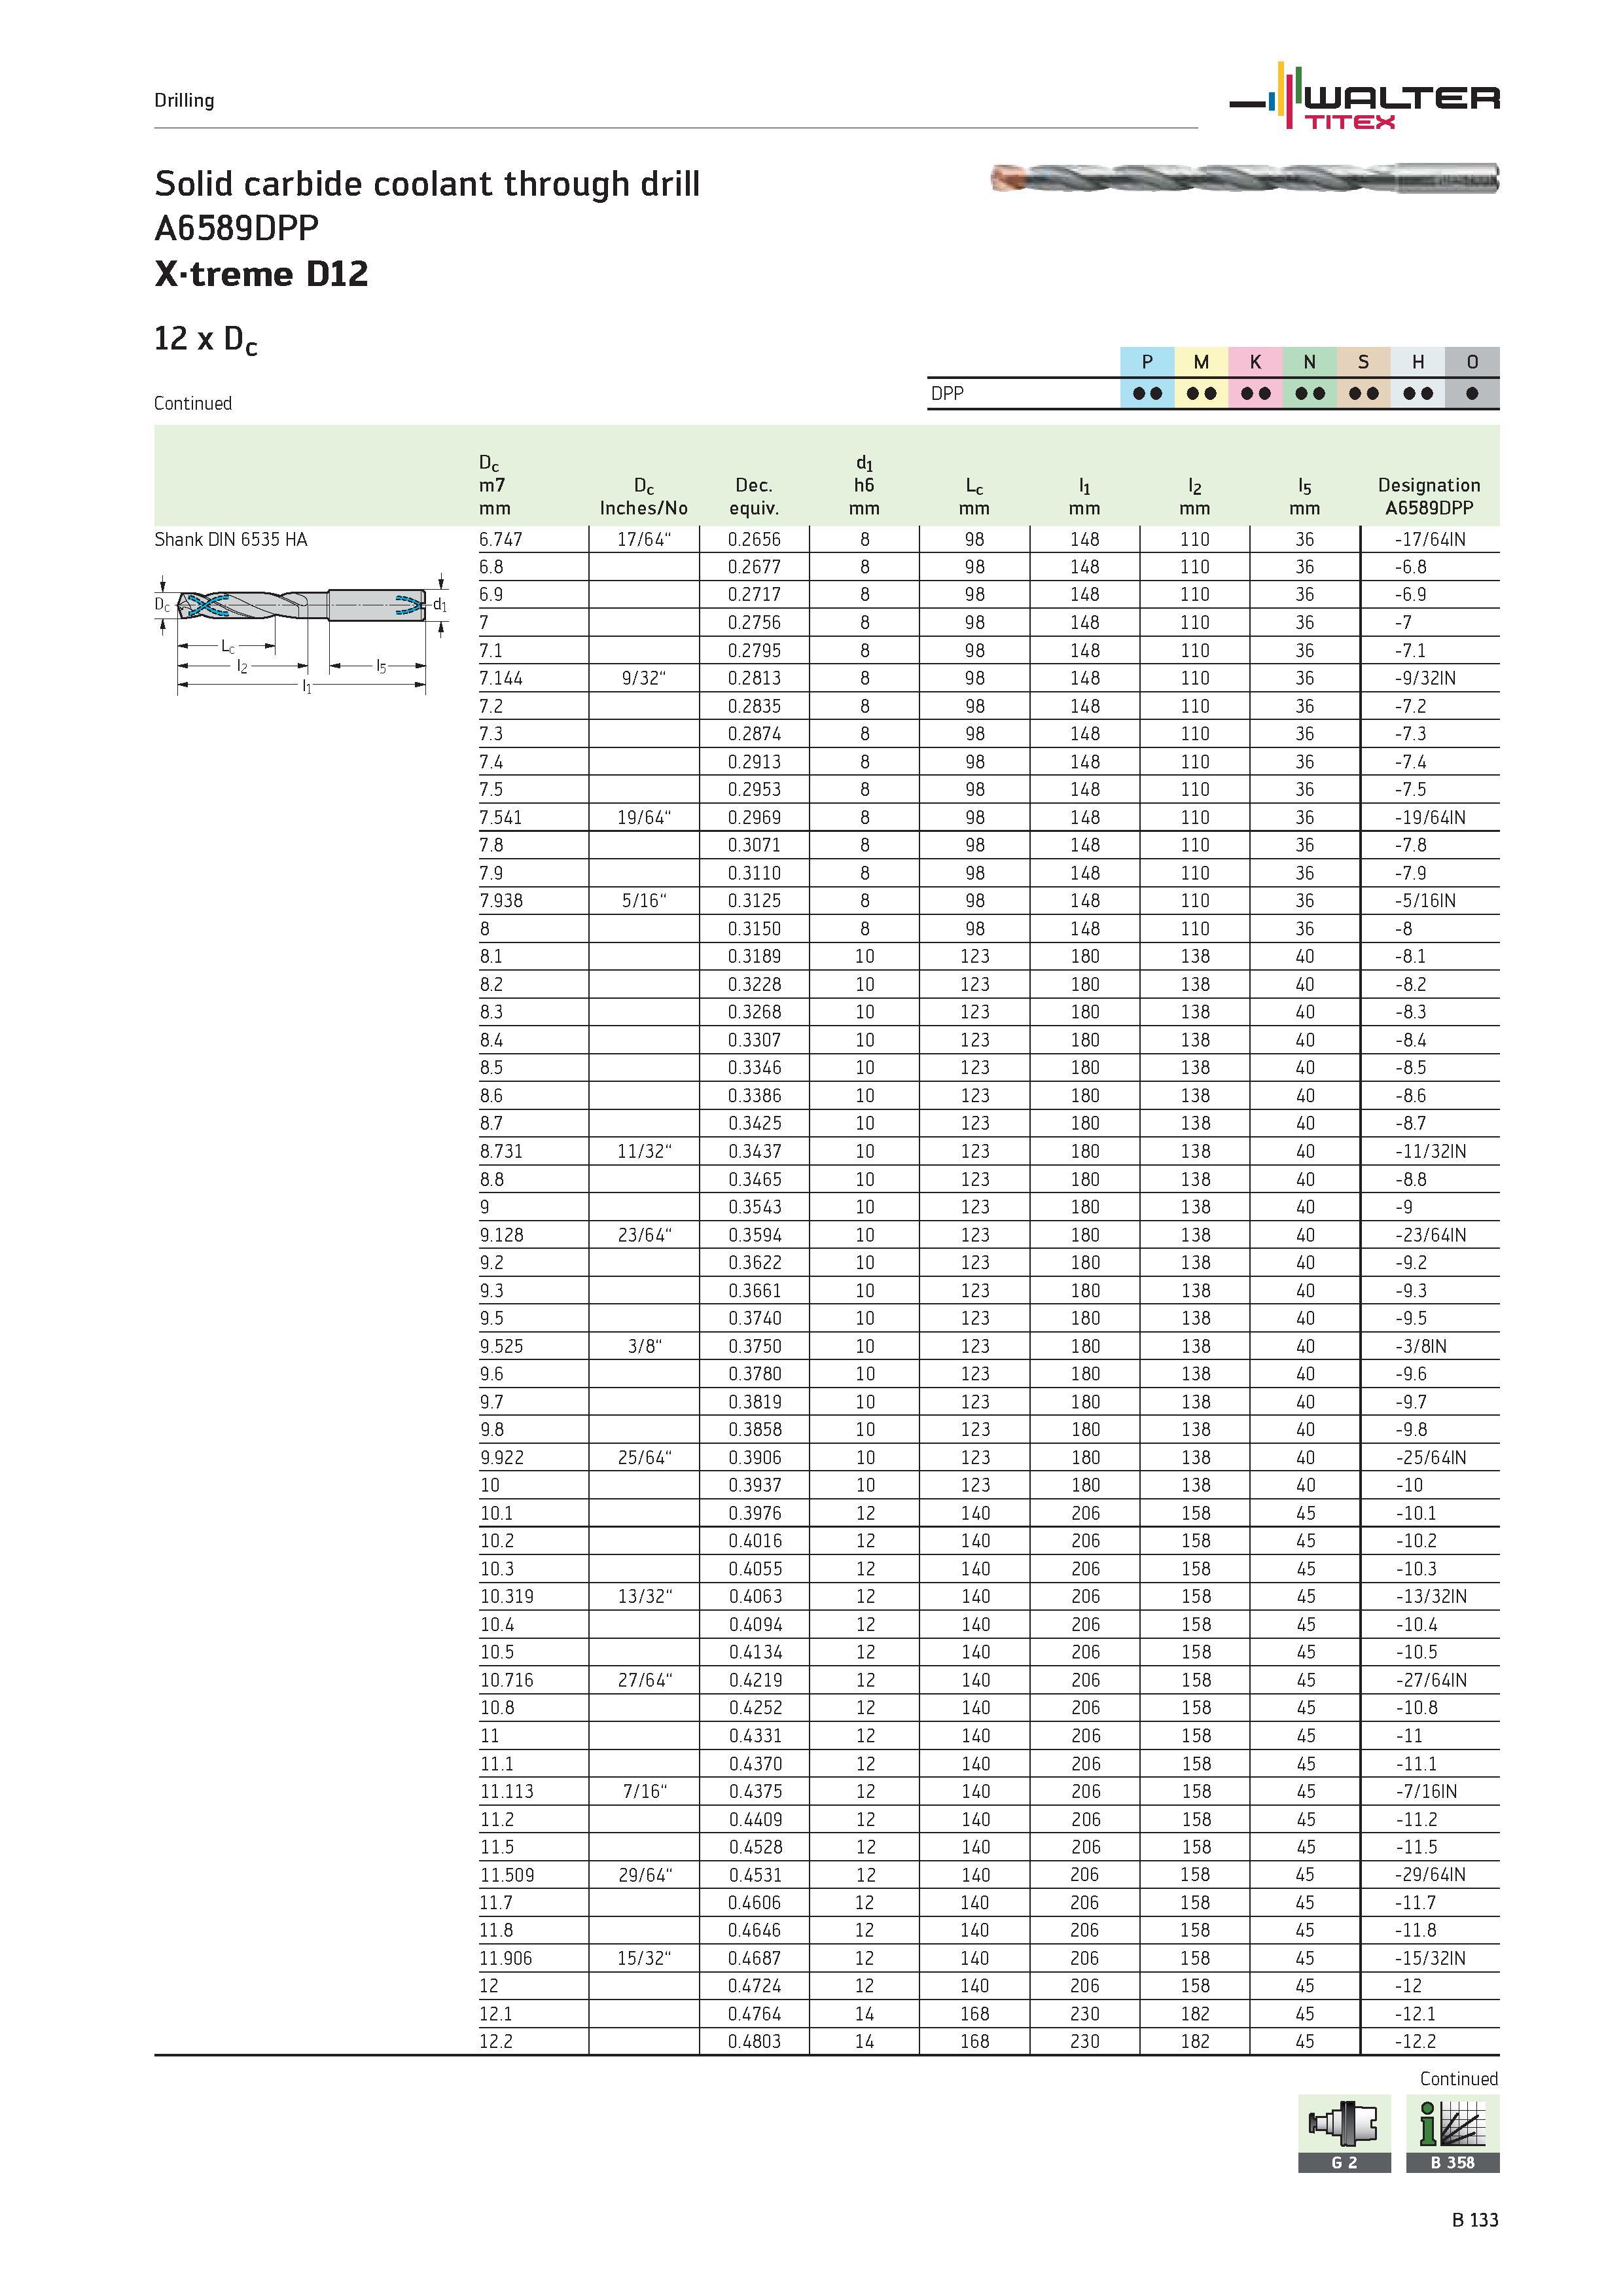Viewport: 1623px width, 2296px height.
Task: Click the inch size 9/32"
Action: coord(644,679)
